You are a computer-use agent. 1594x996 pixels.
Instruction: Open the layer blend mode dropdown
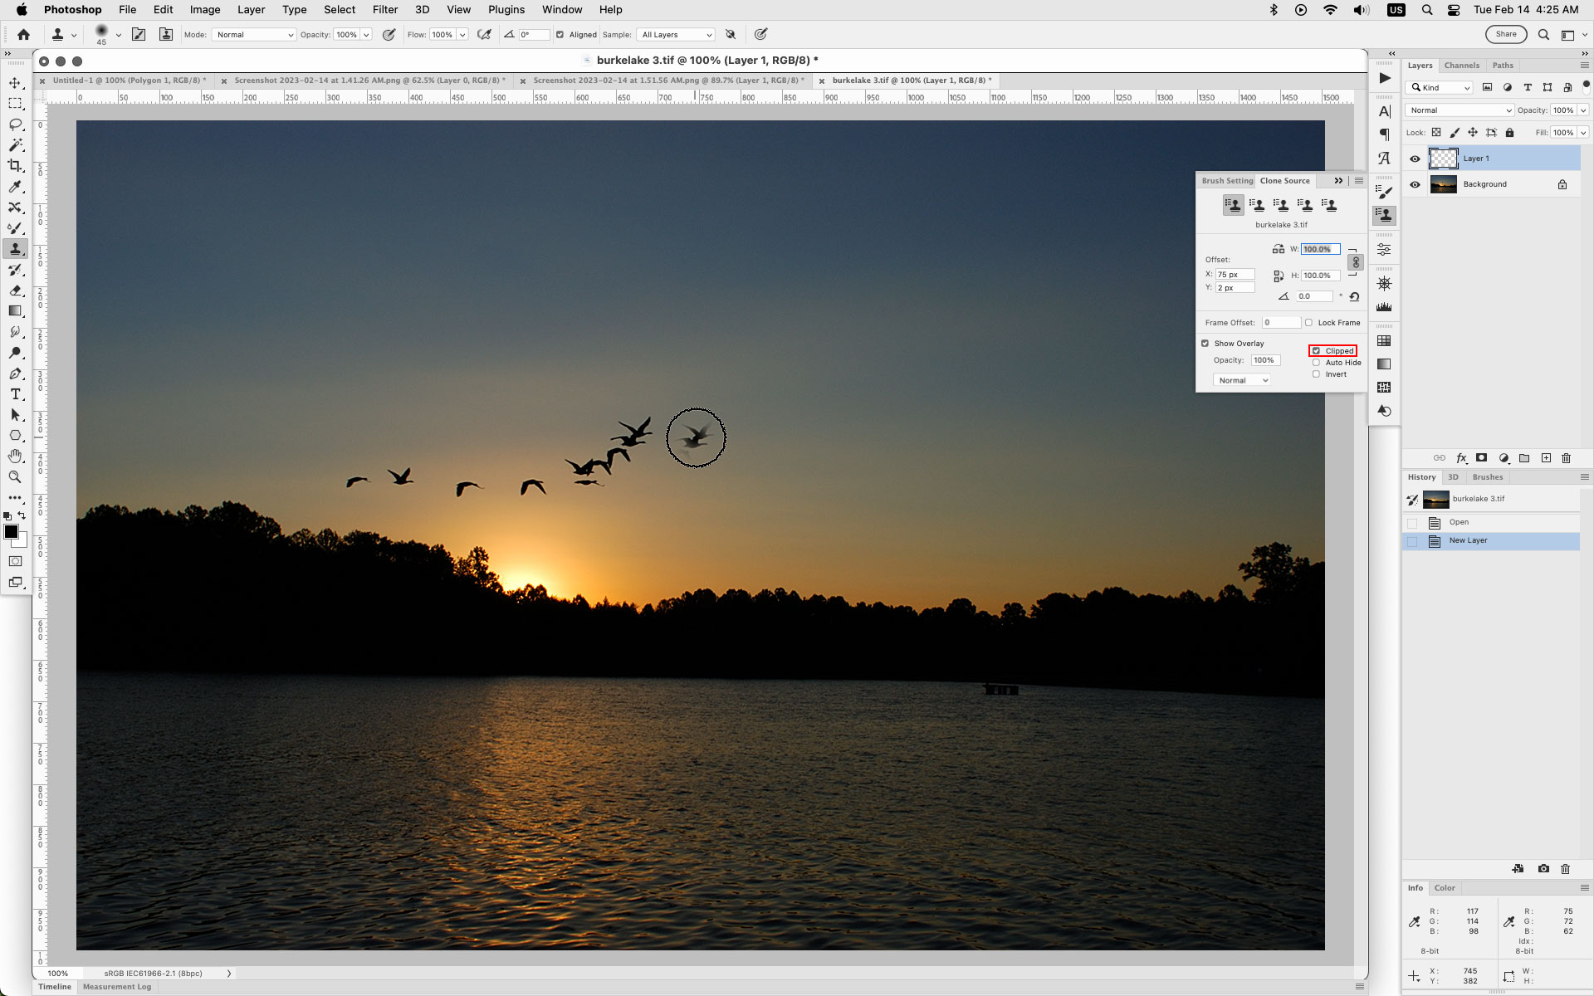pyautogui.click(x=1459, y=110)
